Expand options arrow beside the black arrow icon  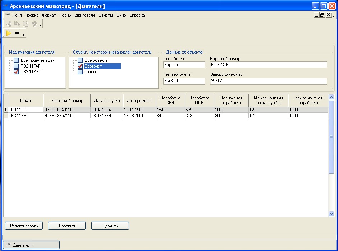pyautogui.click(x=23, y=35)
